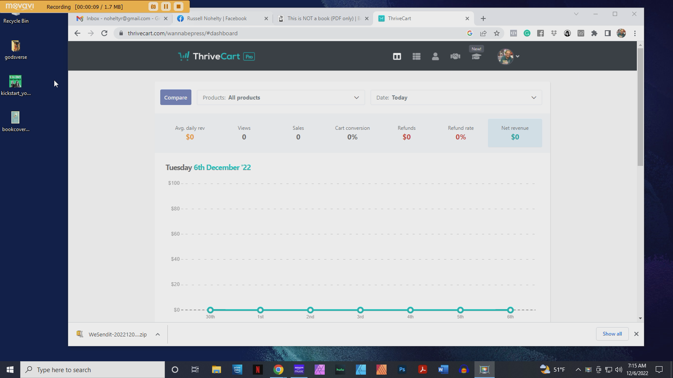Open the Date: Today dropdown
This screenshot has height=378, width=673.
(x=456, y=97)
